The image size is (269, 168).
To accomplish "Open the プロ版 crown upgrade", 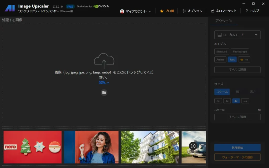I will click(x=162, y=11).
